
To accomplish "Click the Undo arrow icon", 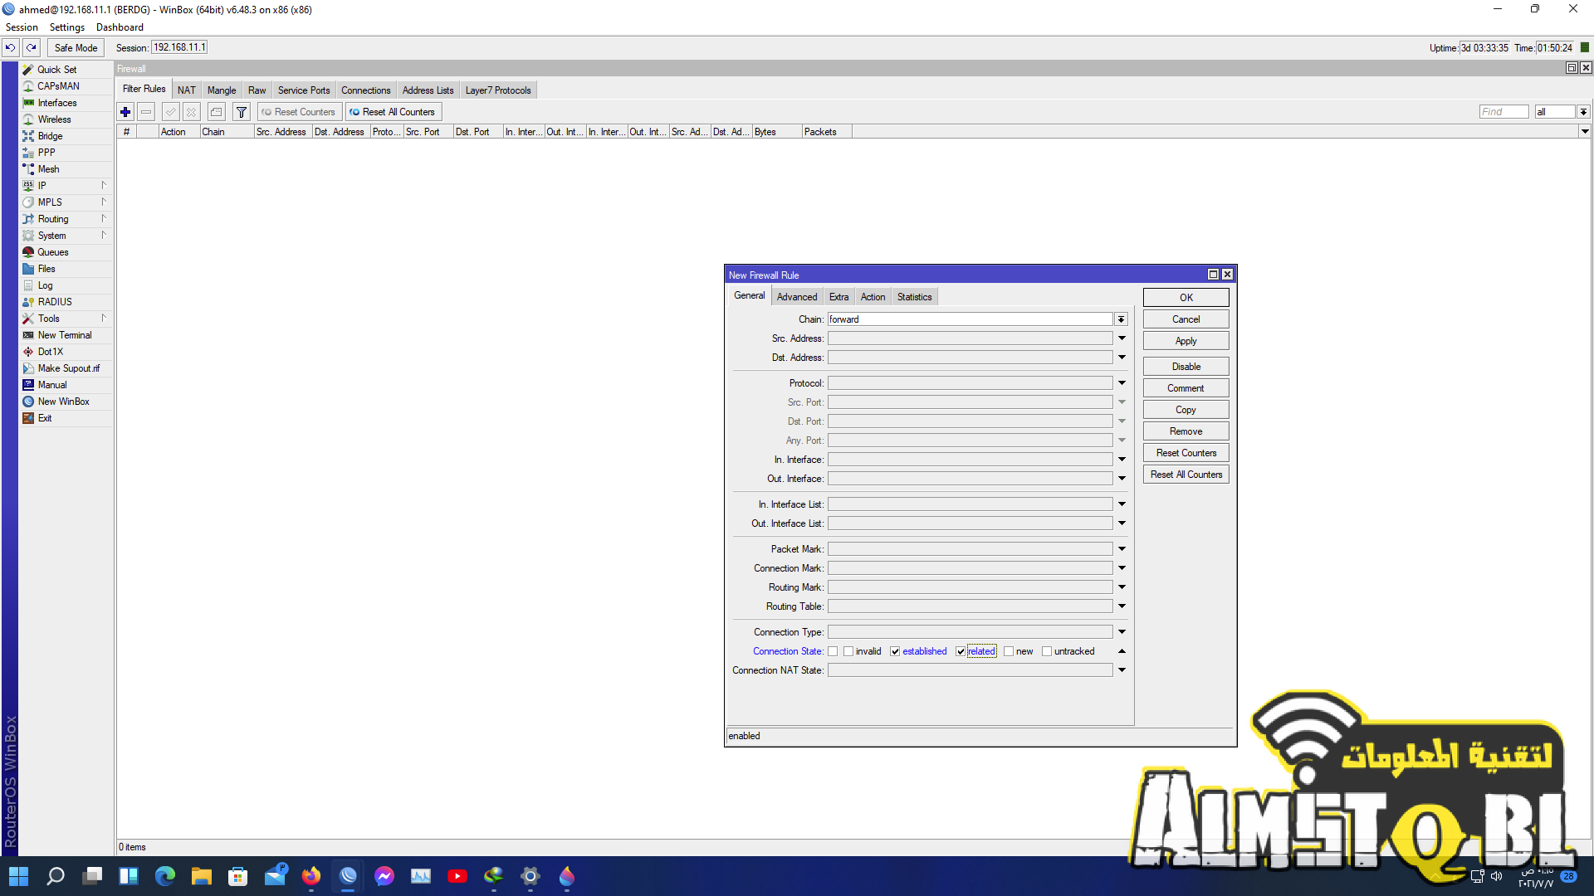I will point(11,48).
